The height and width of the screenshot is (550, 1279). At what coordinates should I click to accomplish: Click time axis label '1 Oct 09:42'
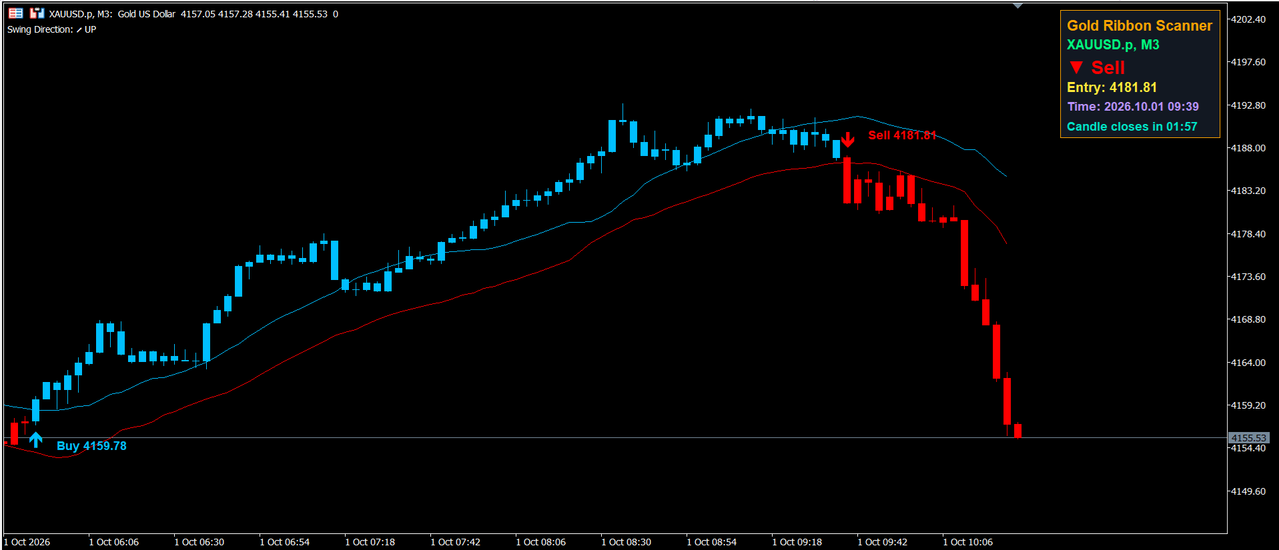pyautogui.click(x=884, y=542)
